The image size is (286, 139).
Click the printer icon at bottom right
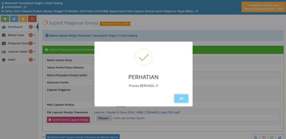280,137
